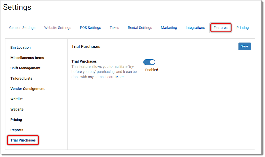
Task: Open the Rental Settings tab
Action: click(x=140, y=28)
